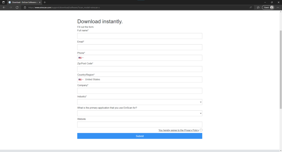
Task: Focus the Company input field
Action: 140,91
